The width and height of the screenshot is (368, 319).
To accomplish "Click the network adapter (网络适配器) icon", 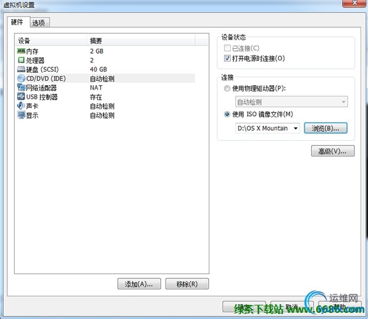I will click(21, 88).
